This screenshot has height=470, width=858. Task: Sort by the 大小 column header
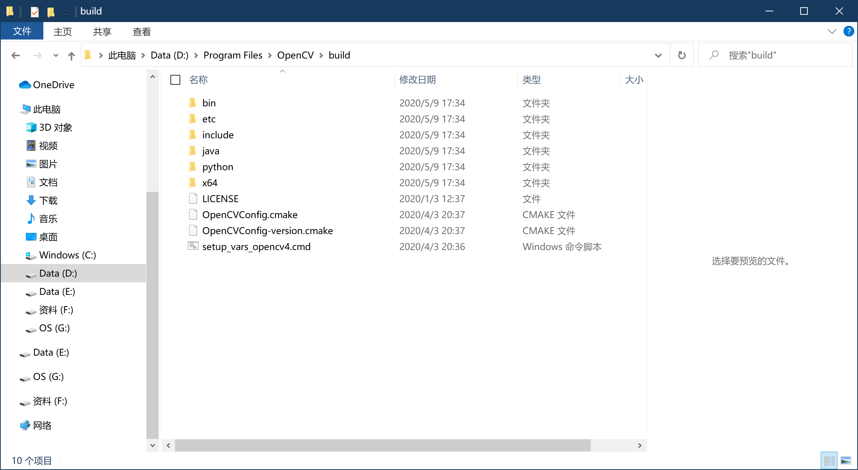[634, 80]
